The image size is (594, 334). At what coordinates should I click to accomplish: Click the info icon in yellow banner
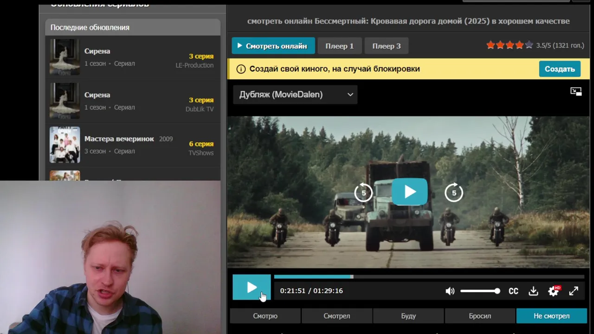tap(241, 69)
